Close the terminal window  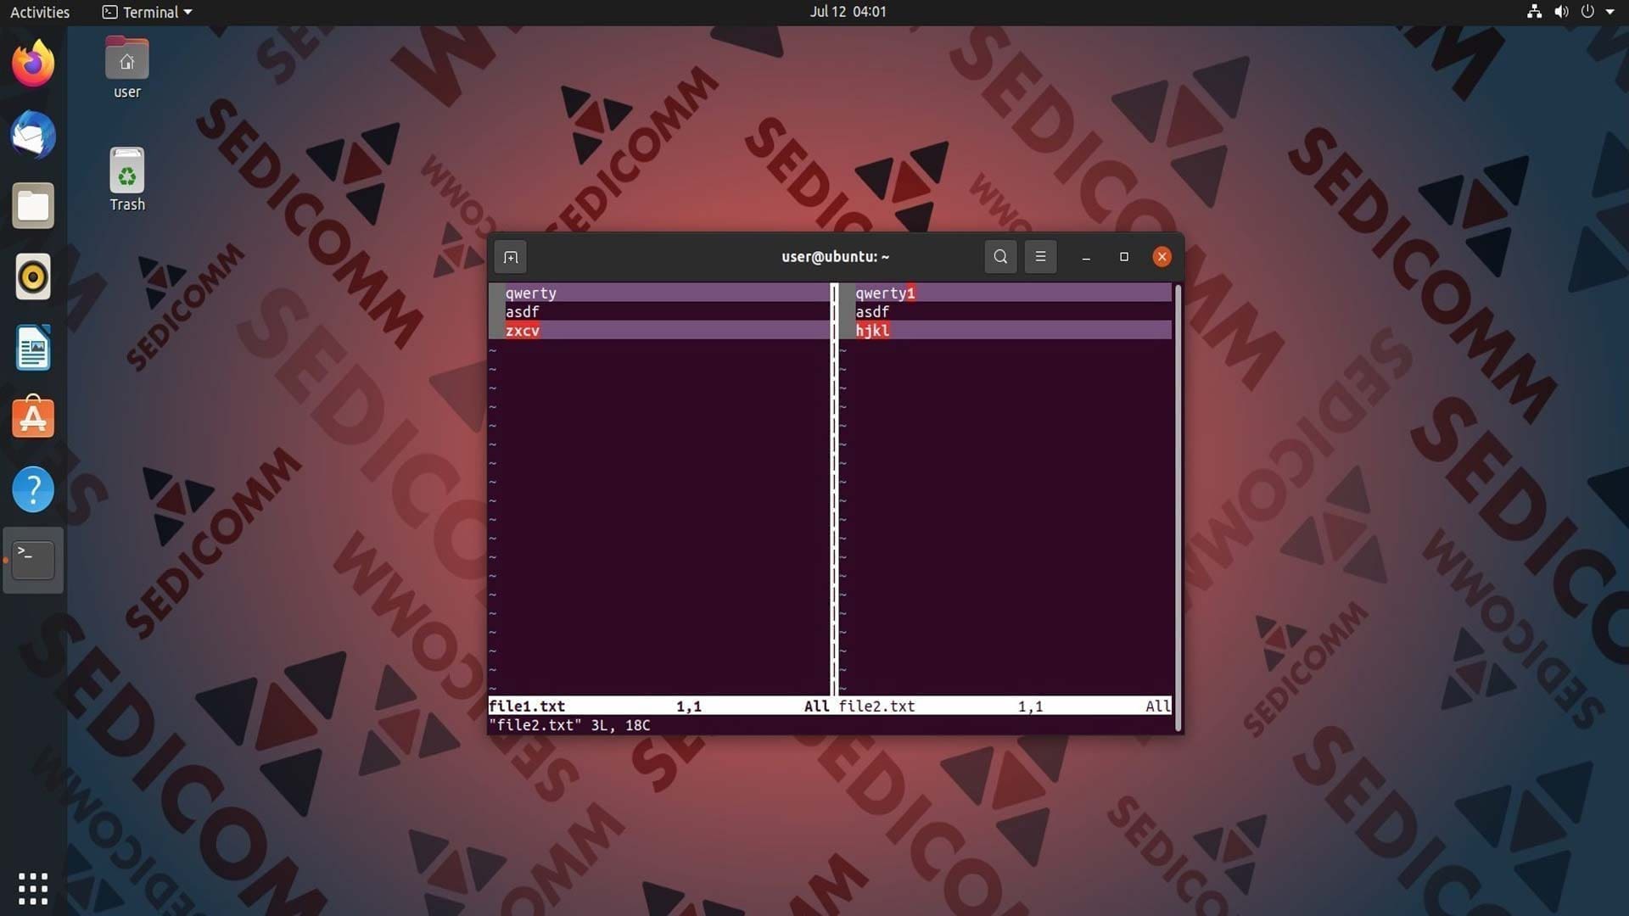pos(1162,257)
